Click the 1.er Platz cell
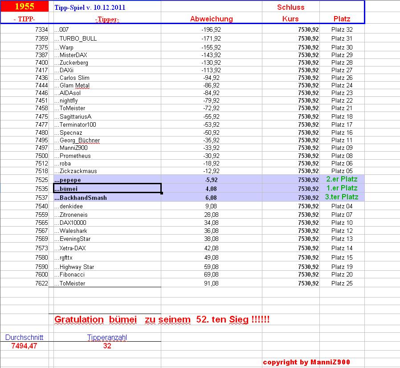400x368 pixels. (342, 188)
